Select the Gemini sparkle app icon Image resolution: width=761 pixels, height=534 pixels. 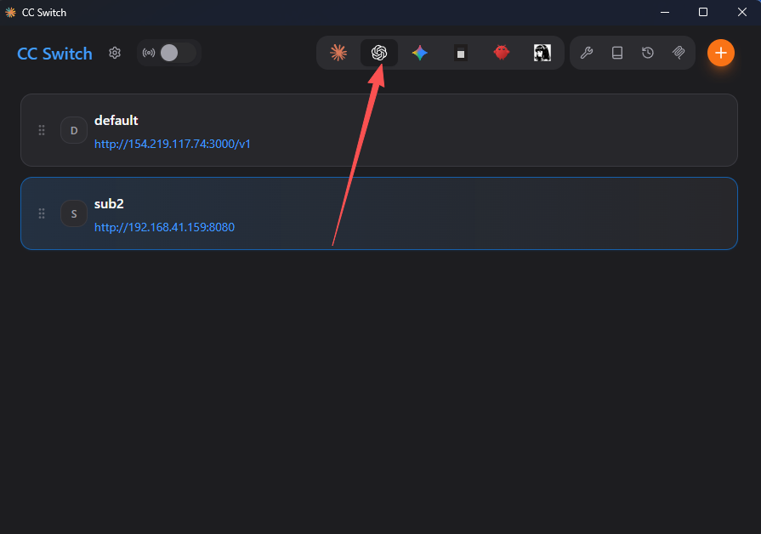click(x=420, y=53)
